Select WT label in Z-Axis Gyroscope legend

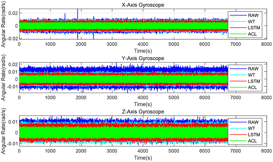(251, 128)
